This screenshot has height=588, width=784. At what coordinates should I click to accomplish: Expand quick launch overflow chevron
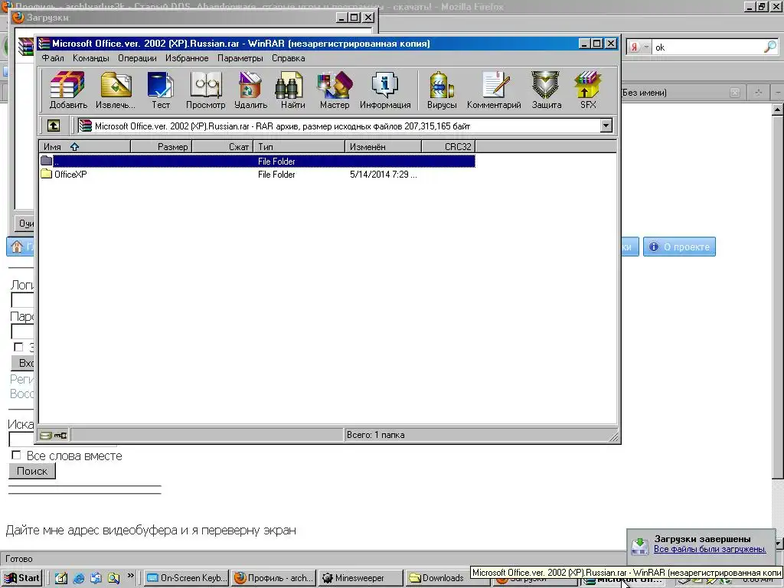(x=130, y=576)
